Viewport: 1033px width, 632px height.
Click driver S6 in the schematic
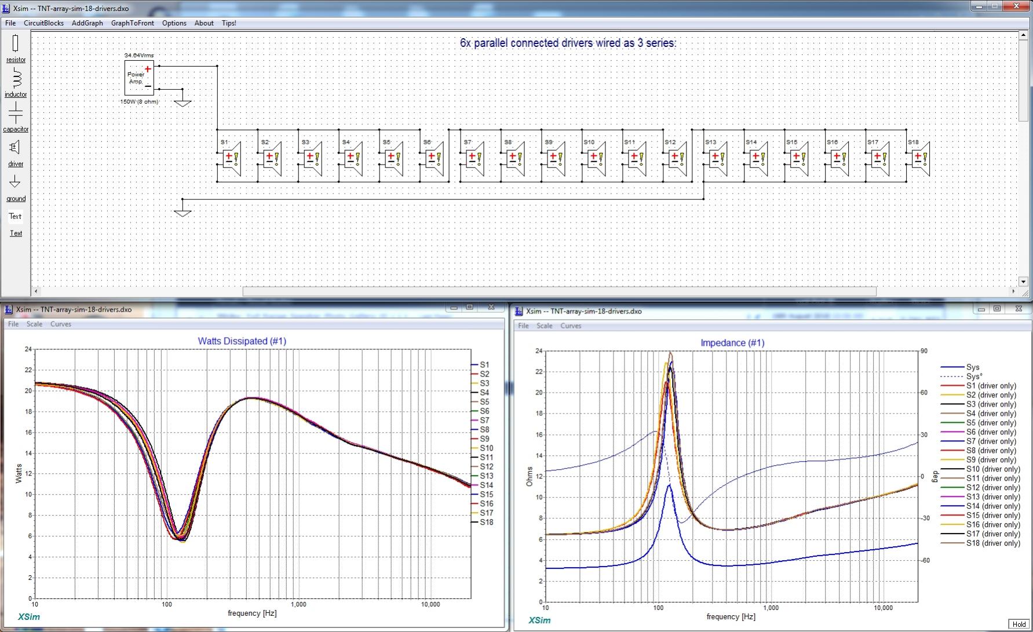tap(434, 158)
